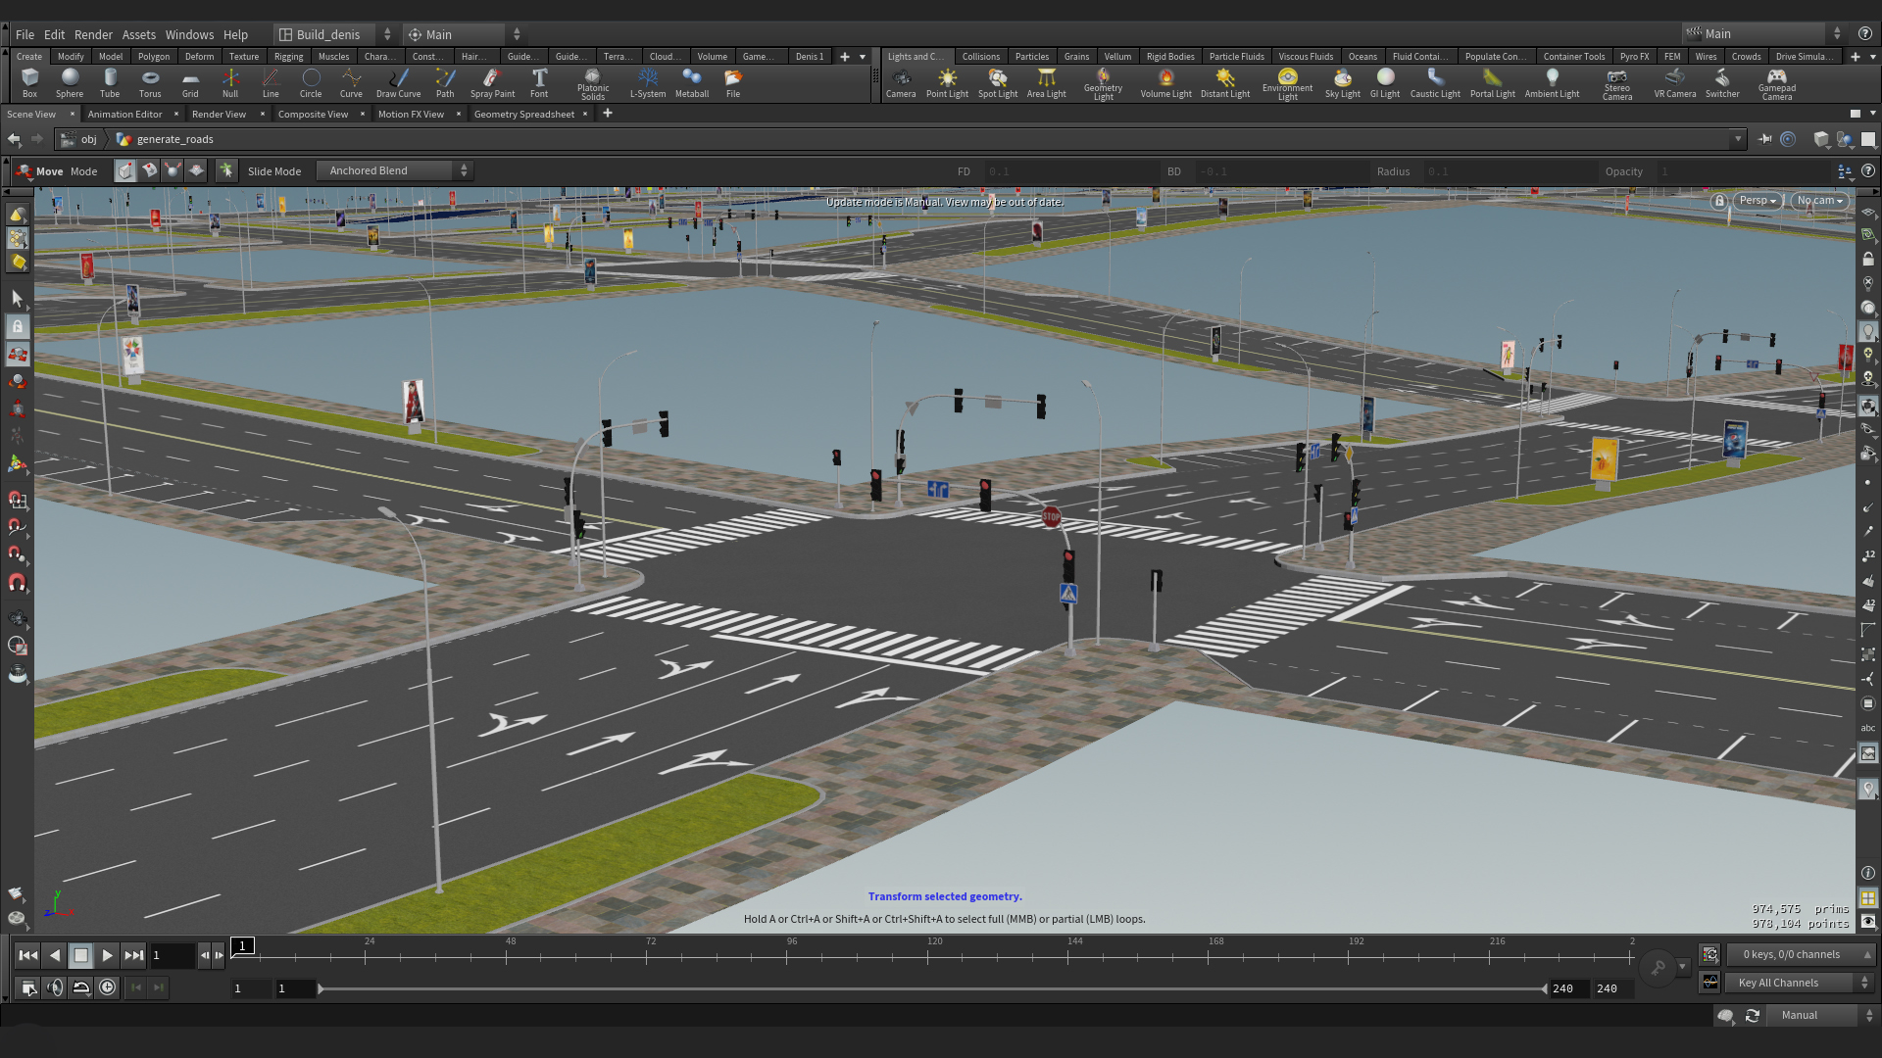Toggle the viewport camera lock icon
Screen dimensions: 1882x1058
click(x=1718, y=201)
